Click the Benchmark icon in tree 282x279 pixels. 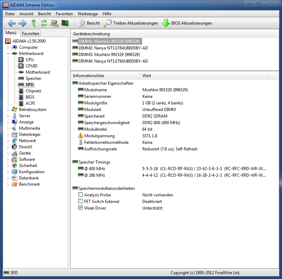[15, 184]
